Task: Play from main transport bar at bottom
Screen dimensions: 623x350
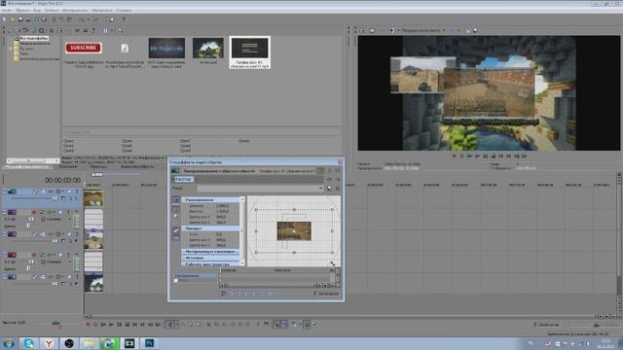Action: 111,325
